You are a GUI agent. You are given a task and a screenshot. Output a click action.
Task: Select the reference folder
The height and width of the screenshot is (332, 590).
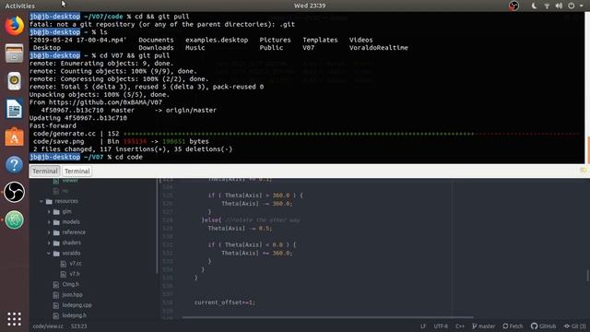(x=74, y=232)
